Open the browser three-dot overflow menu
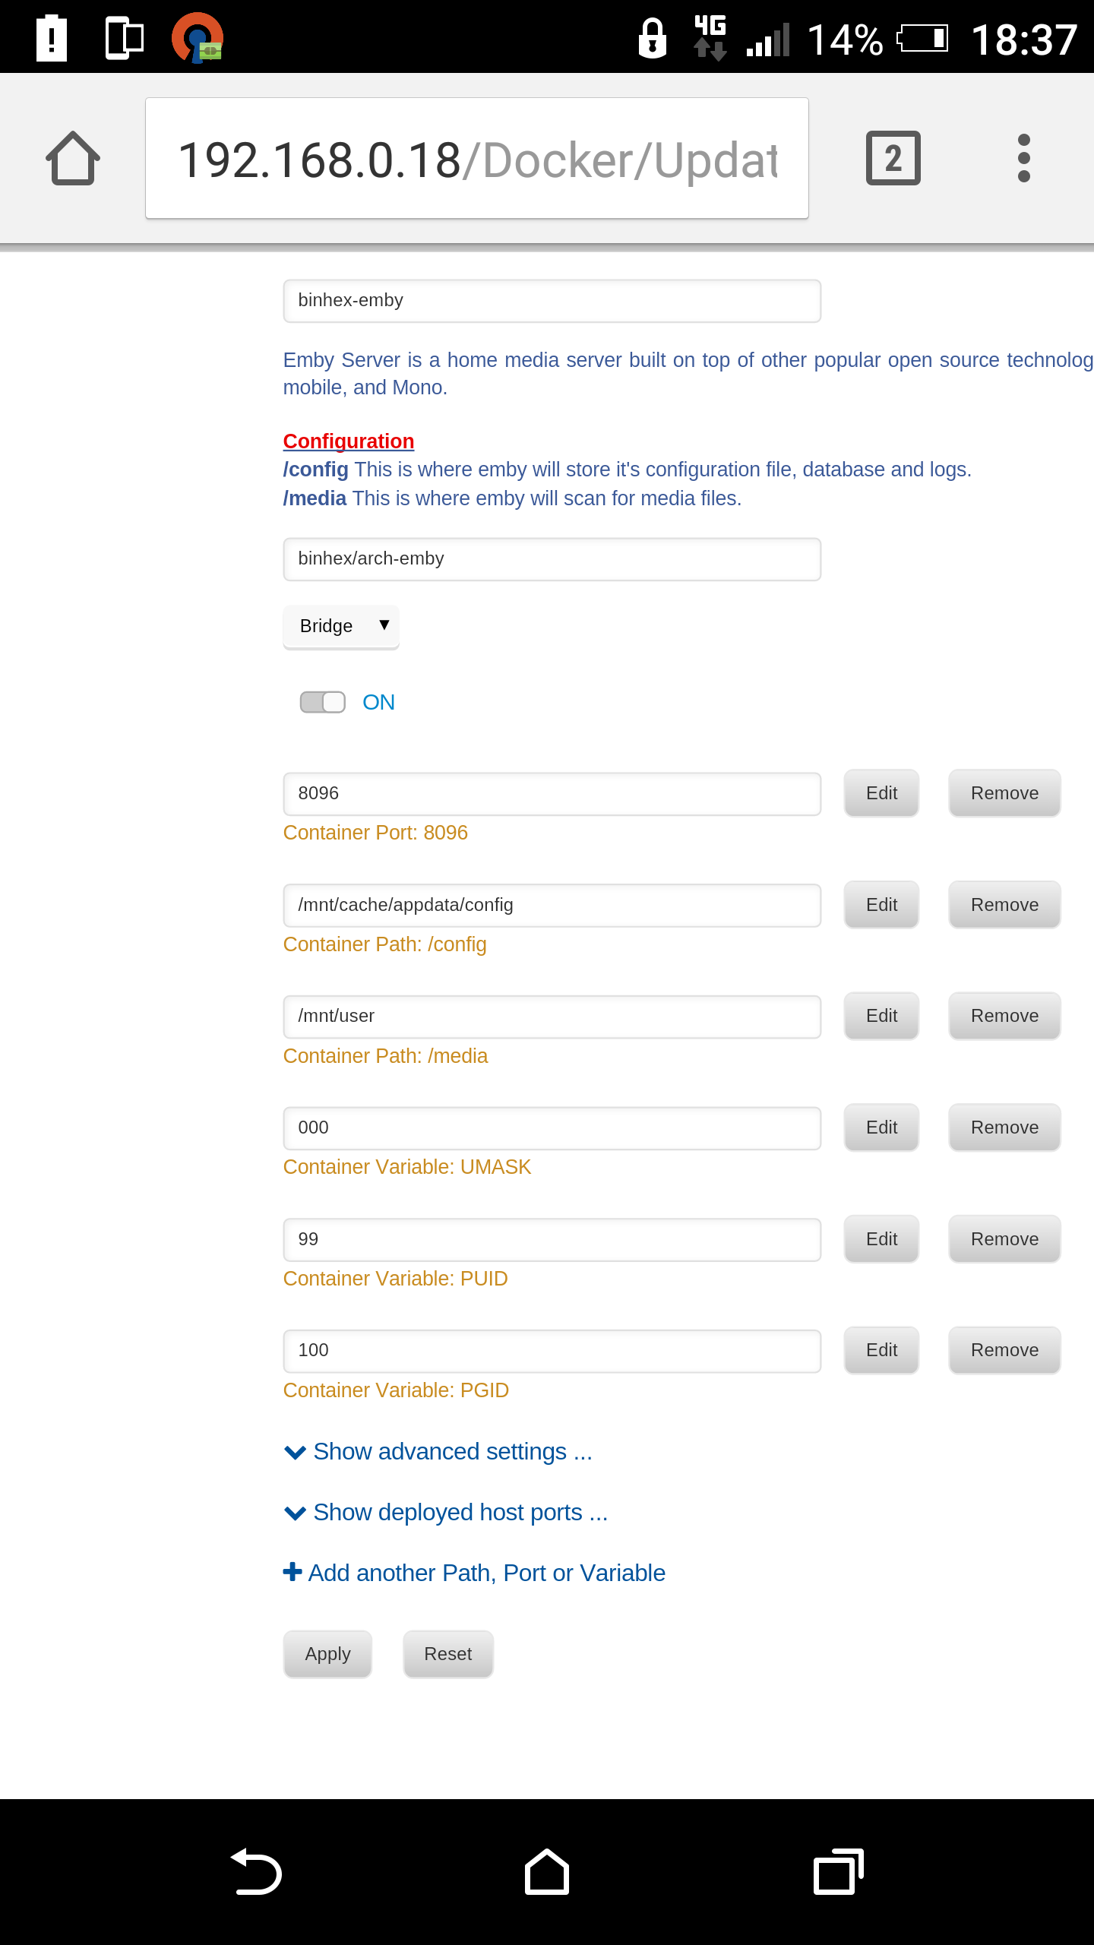Viewport: 1094px width, 1945px height. point(1023,158)
